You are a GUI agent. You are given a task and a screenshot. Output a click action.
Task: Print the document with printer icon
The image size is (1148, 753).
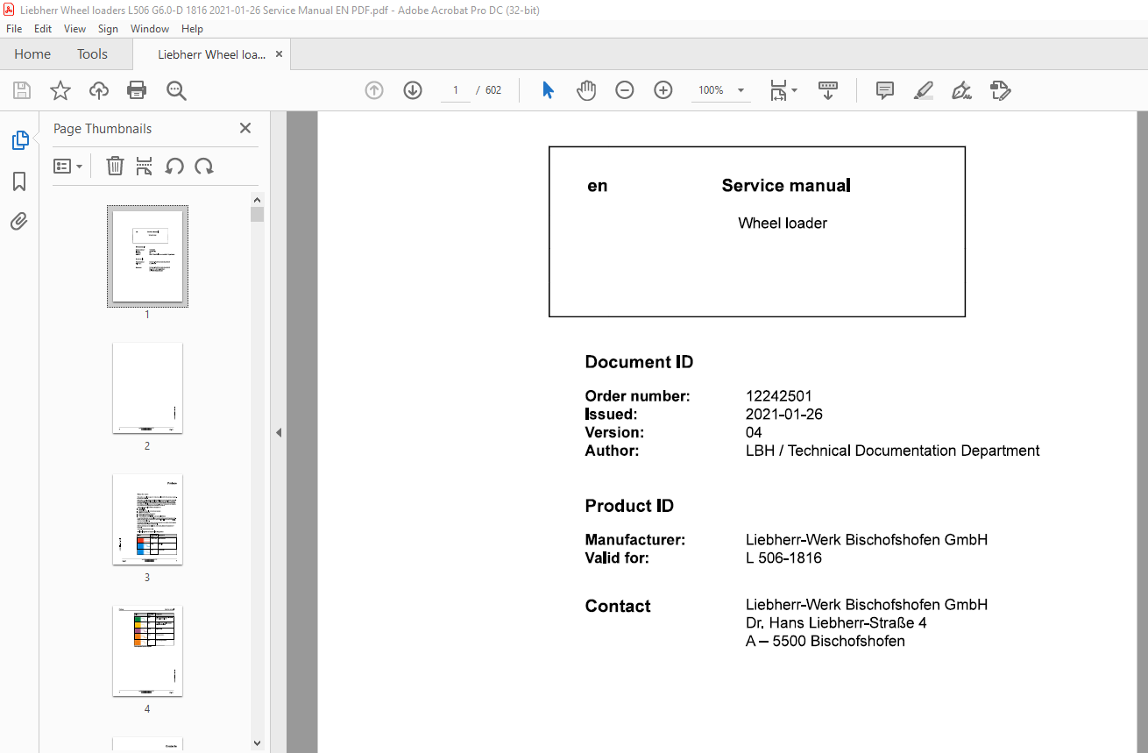pos(137,90)
